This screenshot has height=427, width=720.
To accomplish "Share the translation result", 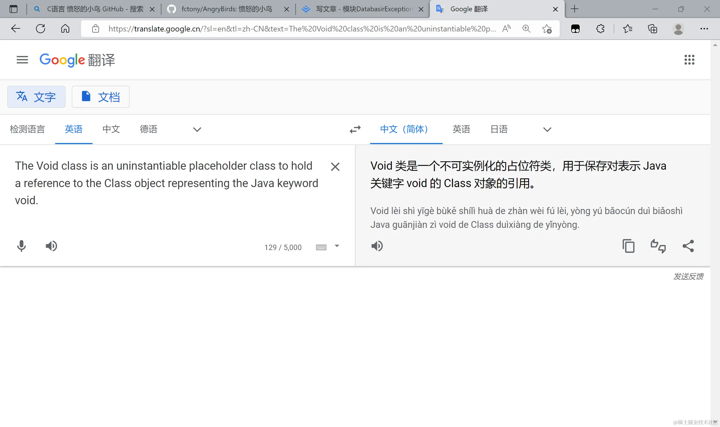I will 688,246.
